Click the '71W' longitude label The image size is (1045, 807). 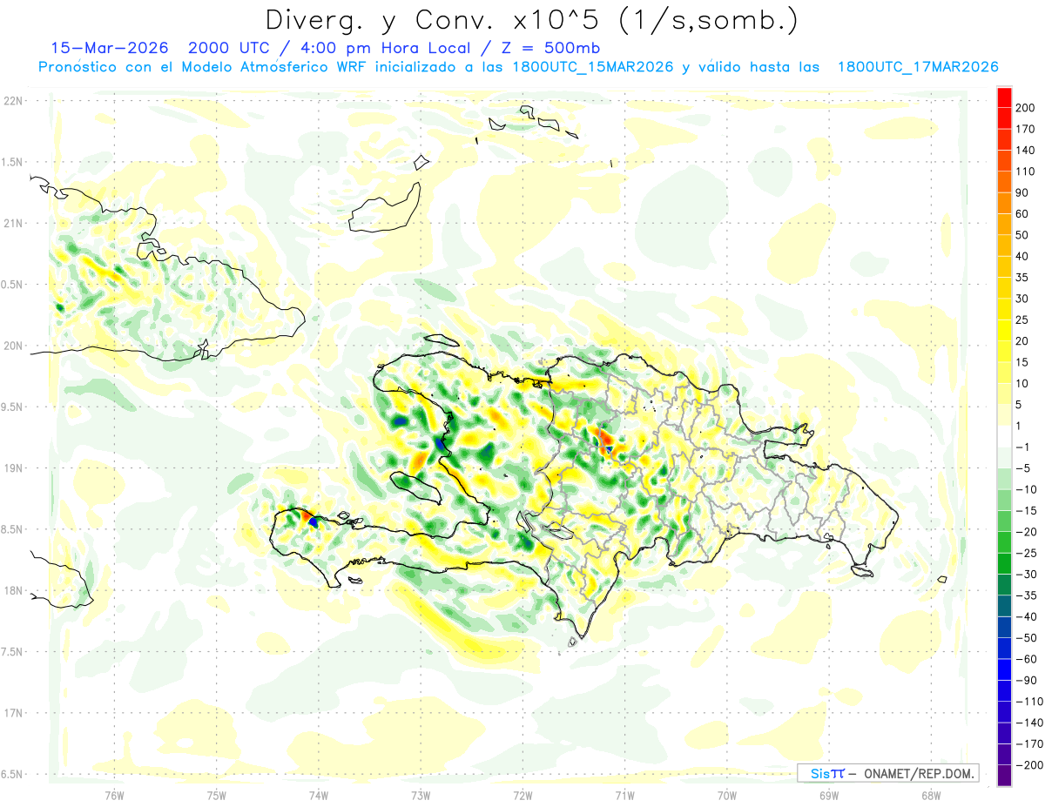624,795
